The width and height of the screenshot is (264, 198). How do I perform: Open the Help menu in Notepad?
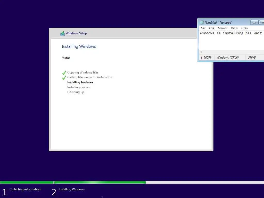coord(244,28)
